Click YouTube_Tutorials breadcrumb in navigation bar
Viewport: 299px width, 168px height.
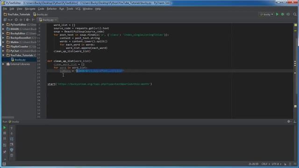click(x=17, y=14)
